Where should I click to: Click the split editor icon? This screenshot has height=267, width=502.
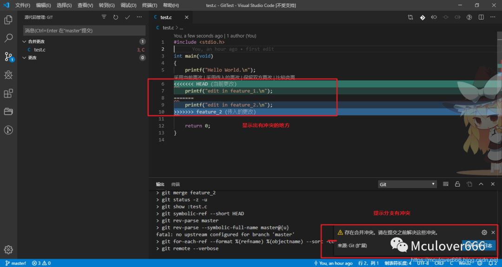tap(481, 17)
